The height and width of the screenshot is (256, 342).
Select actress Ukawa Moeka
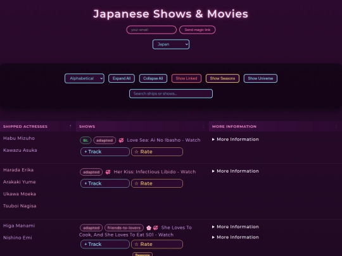point(20,194)
